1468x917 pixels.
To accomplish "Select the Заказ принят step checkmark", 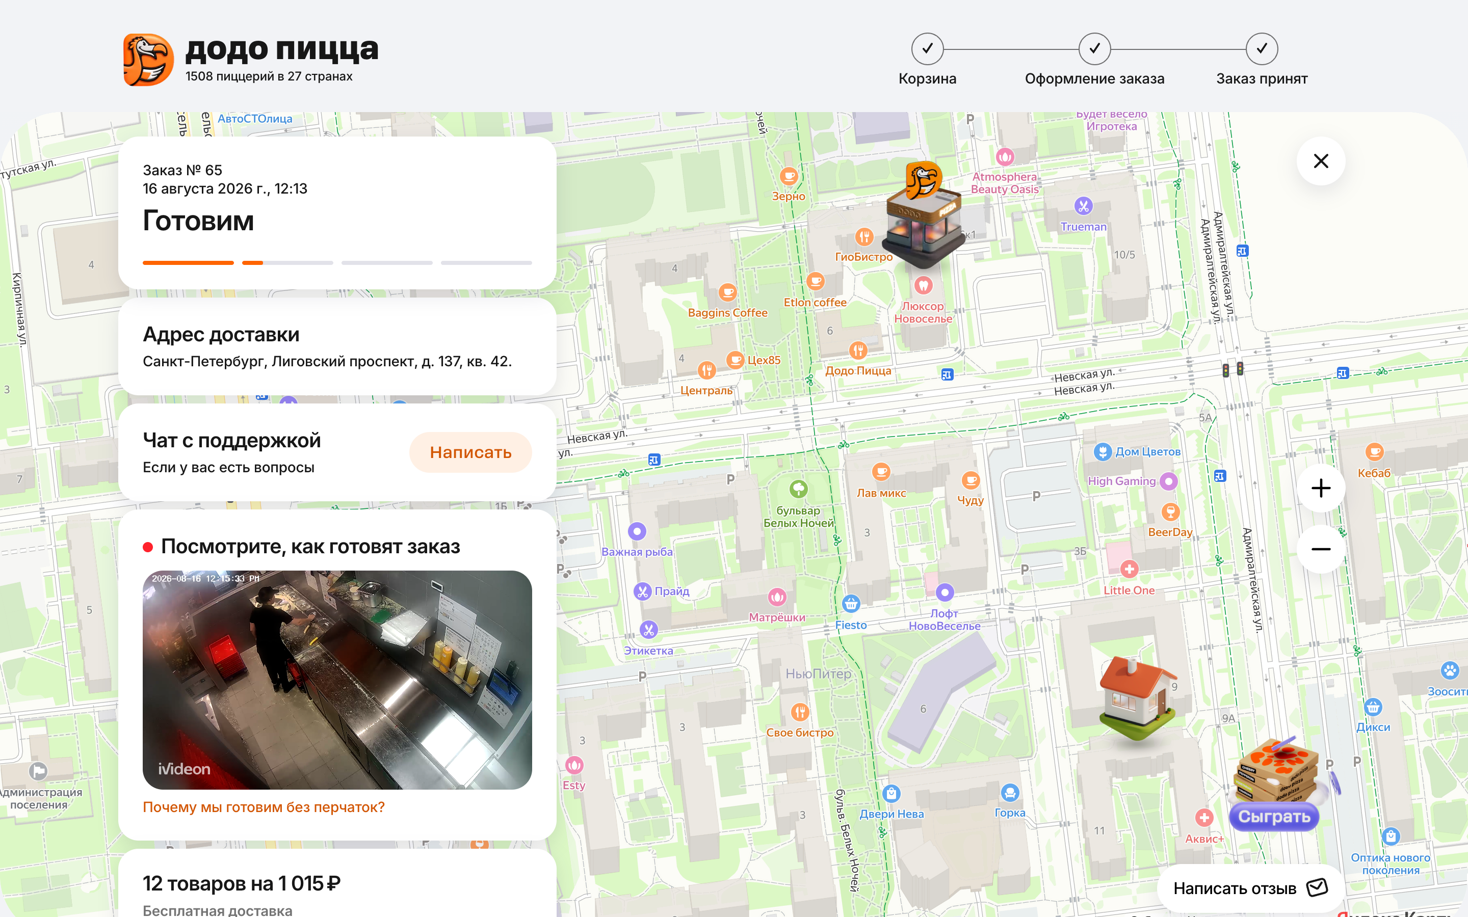I will pos(1262,48).
